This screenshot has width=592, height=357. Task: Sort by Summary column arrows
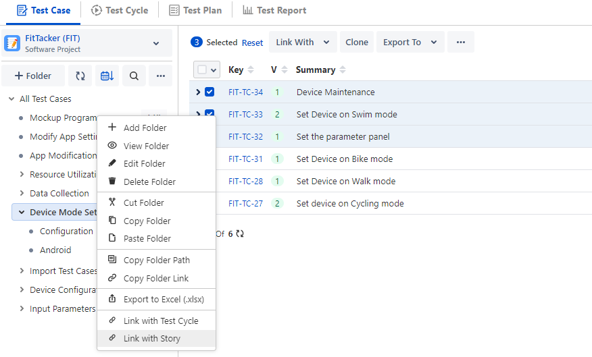pyautogui.click(x=343, y=70)
